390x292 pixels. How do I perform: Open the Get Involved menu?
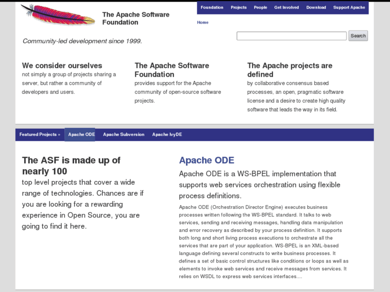pyautogui.click(x=286, y=8)
